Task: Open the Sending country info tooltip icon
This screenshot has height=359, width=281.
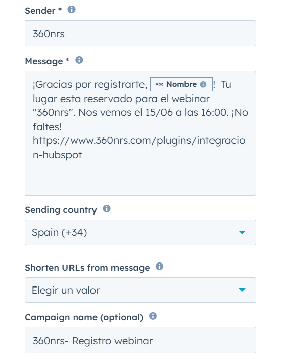Action: click(107, 209)
